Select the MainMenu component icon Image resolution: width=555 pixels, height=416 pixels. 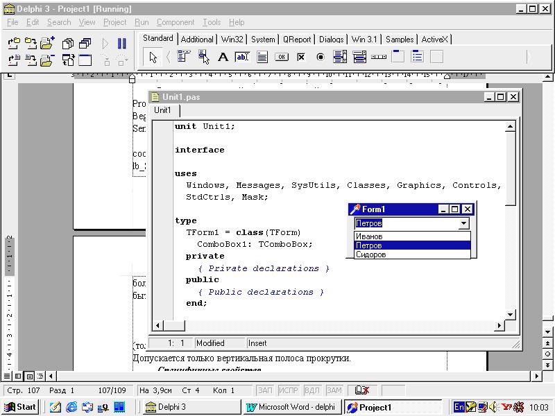click(x=184, y=57)
